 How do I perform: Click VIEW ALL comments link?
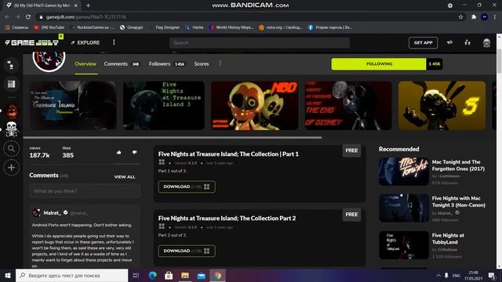125,177
